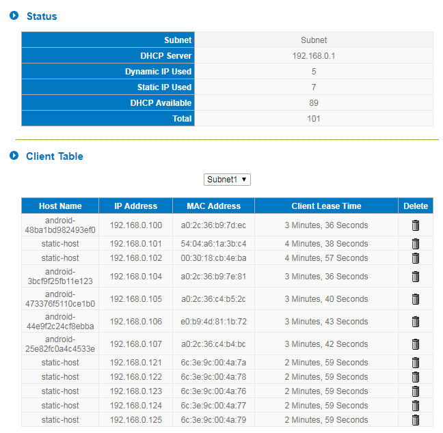Remove the client with MAC 6c:3e:9c:00:4a:76
Viewport: 443px width, 433px height.
[x=415, y=391]
